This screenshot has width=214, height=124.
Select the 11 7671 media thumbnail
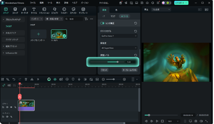point(59,34)
